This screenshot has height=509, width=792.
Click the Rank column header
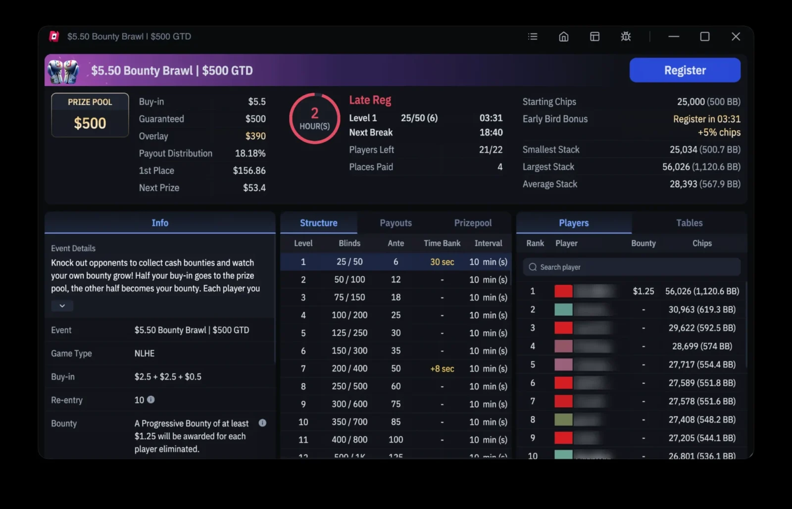click(x=535, y=243)
